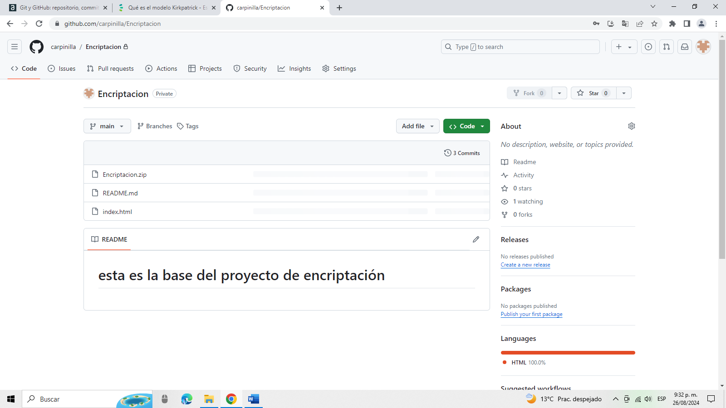The width and height of the screenshot is (726, 408).
Task: Click the Chrome reload page button
Action: 39,24
